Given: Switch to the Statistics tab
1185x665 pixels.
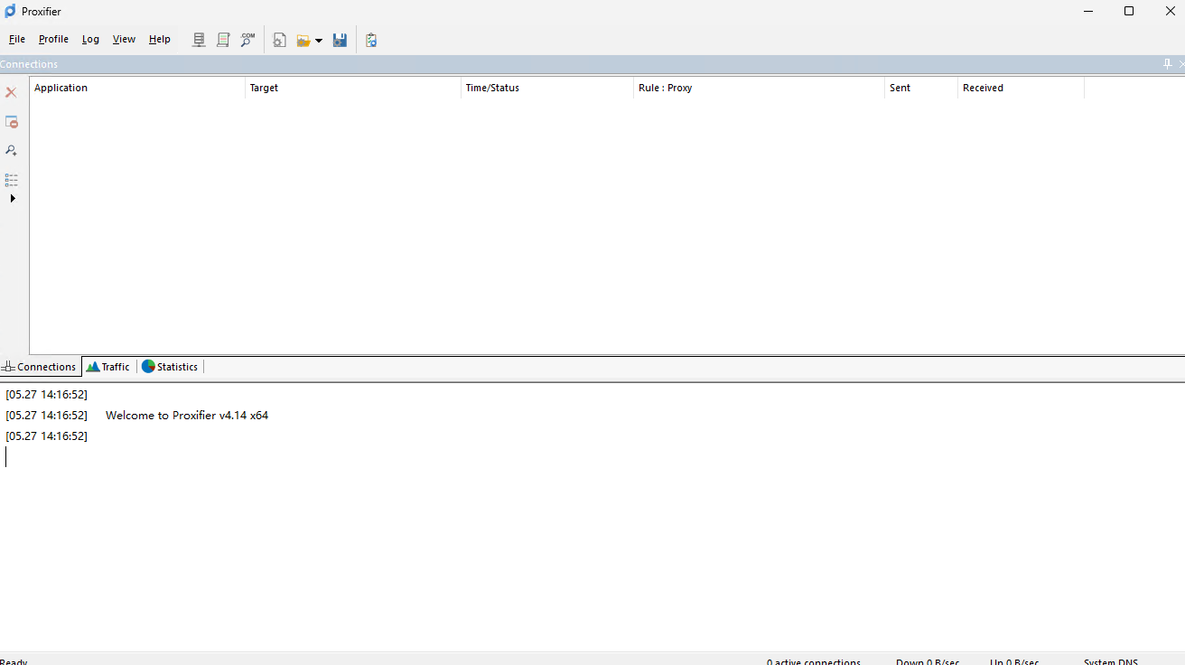Looking at the screenshot, I should coord(170,367).
